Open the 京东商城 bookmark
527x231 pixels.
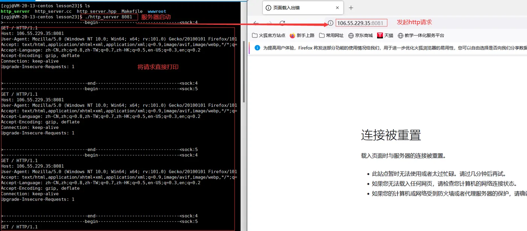(361, 35)
